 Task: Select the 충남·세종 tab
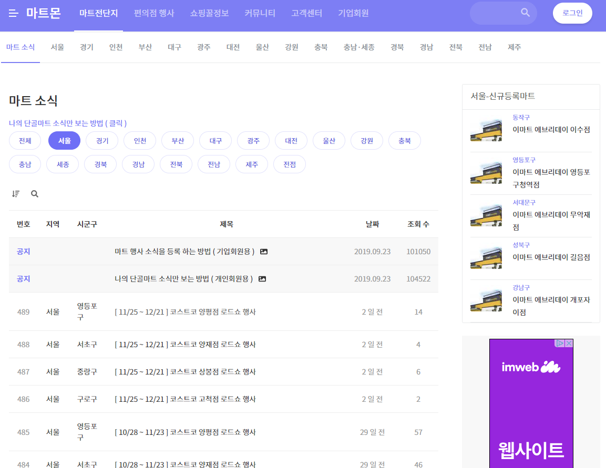(359, 47)
